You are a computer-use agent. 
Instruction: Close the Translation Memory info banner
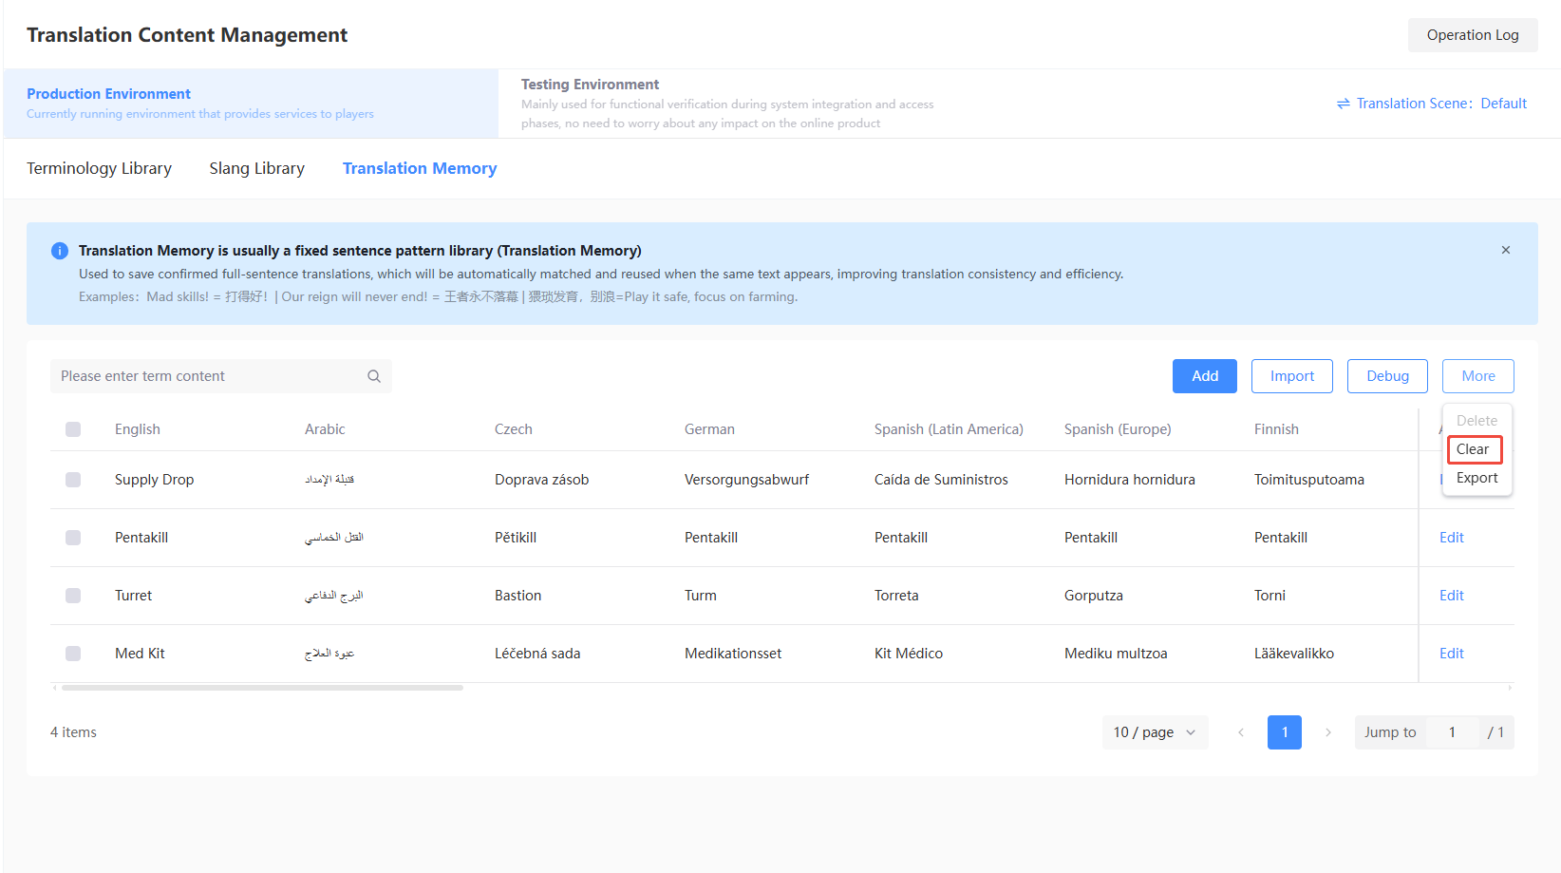[x=1506, y=250]
